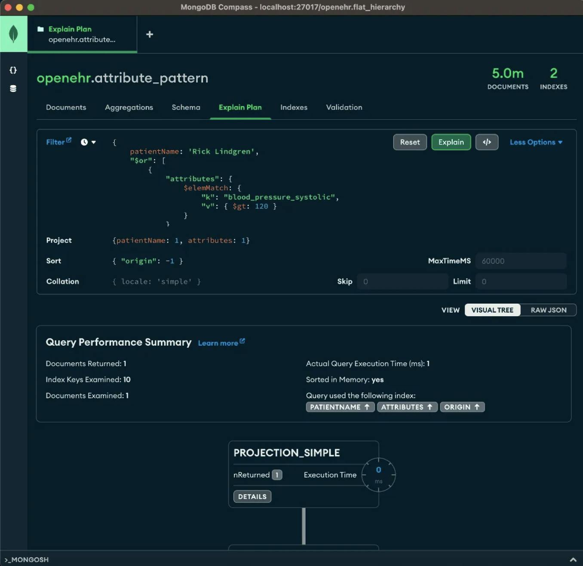Click the Reset button
Image resolution: width=583 pixels, height=566 pixels.
click(x=410, y=142)
